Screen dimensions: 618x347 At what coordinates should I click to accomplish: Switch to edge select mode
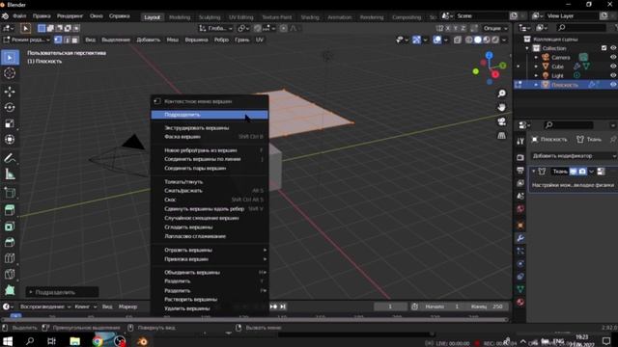click(67, 40)
